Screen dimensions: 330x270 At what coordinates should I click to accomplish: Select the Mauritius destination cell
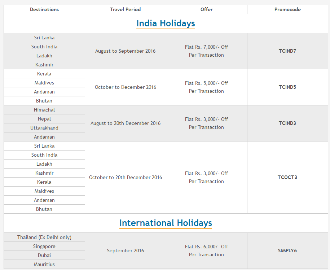pos(44,264)
